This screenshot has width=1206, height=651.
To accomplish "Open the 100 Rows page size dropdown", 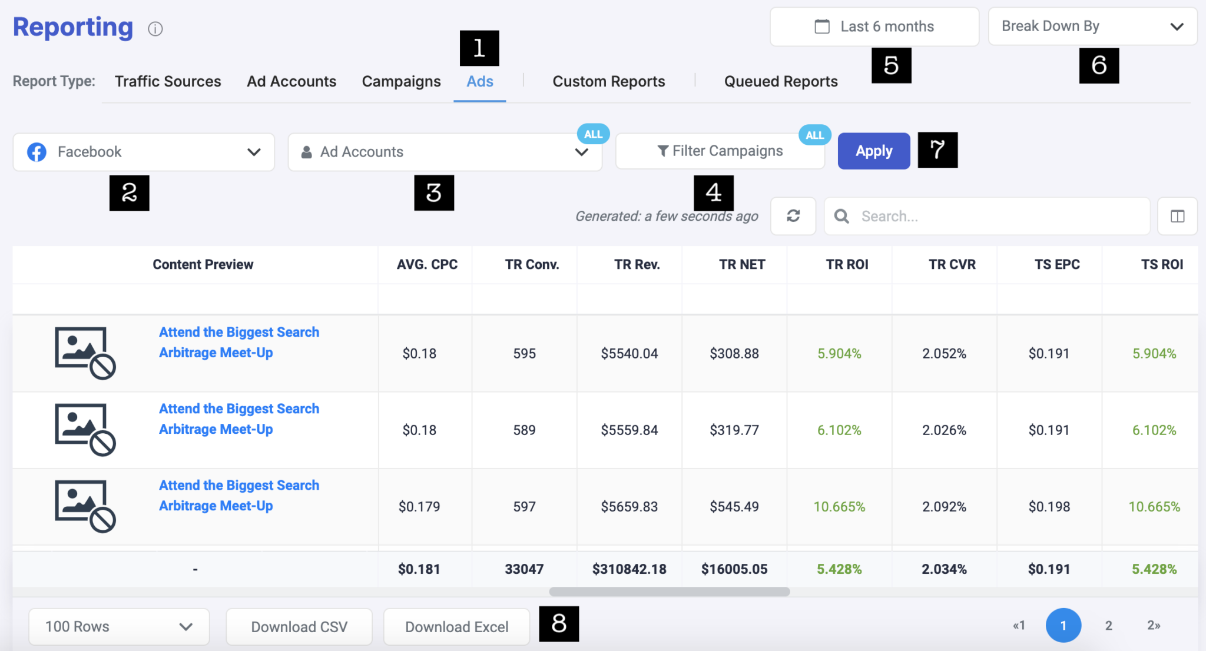I will [118, 626].
